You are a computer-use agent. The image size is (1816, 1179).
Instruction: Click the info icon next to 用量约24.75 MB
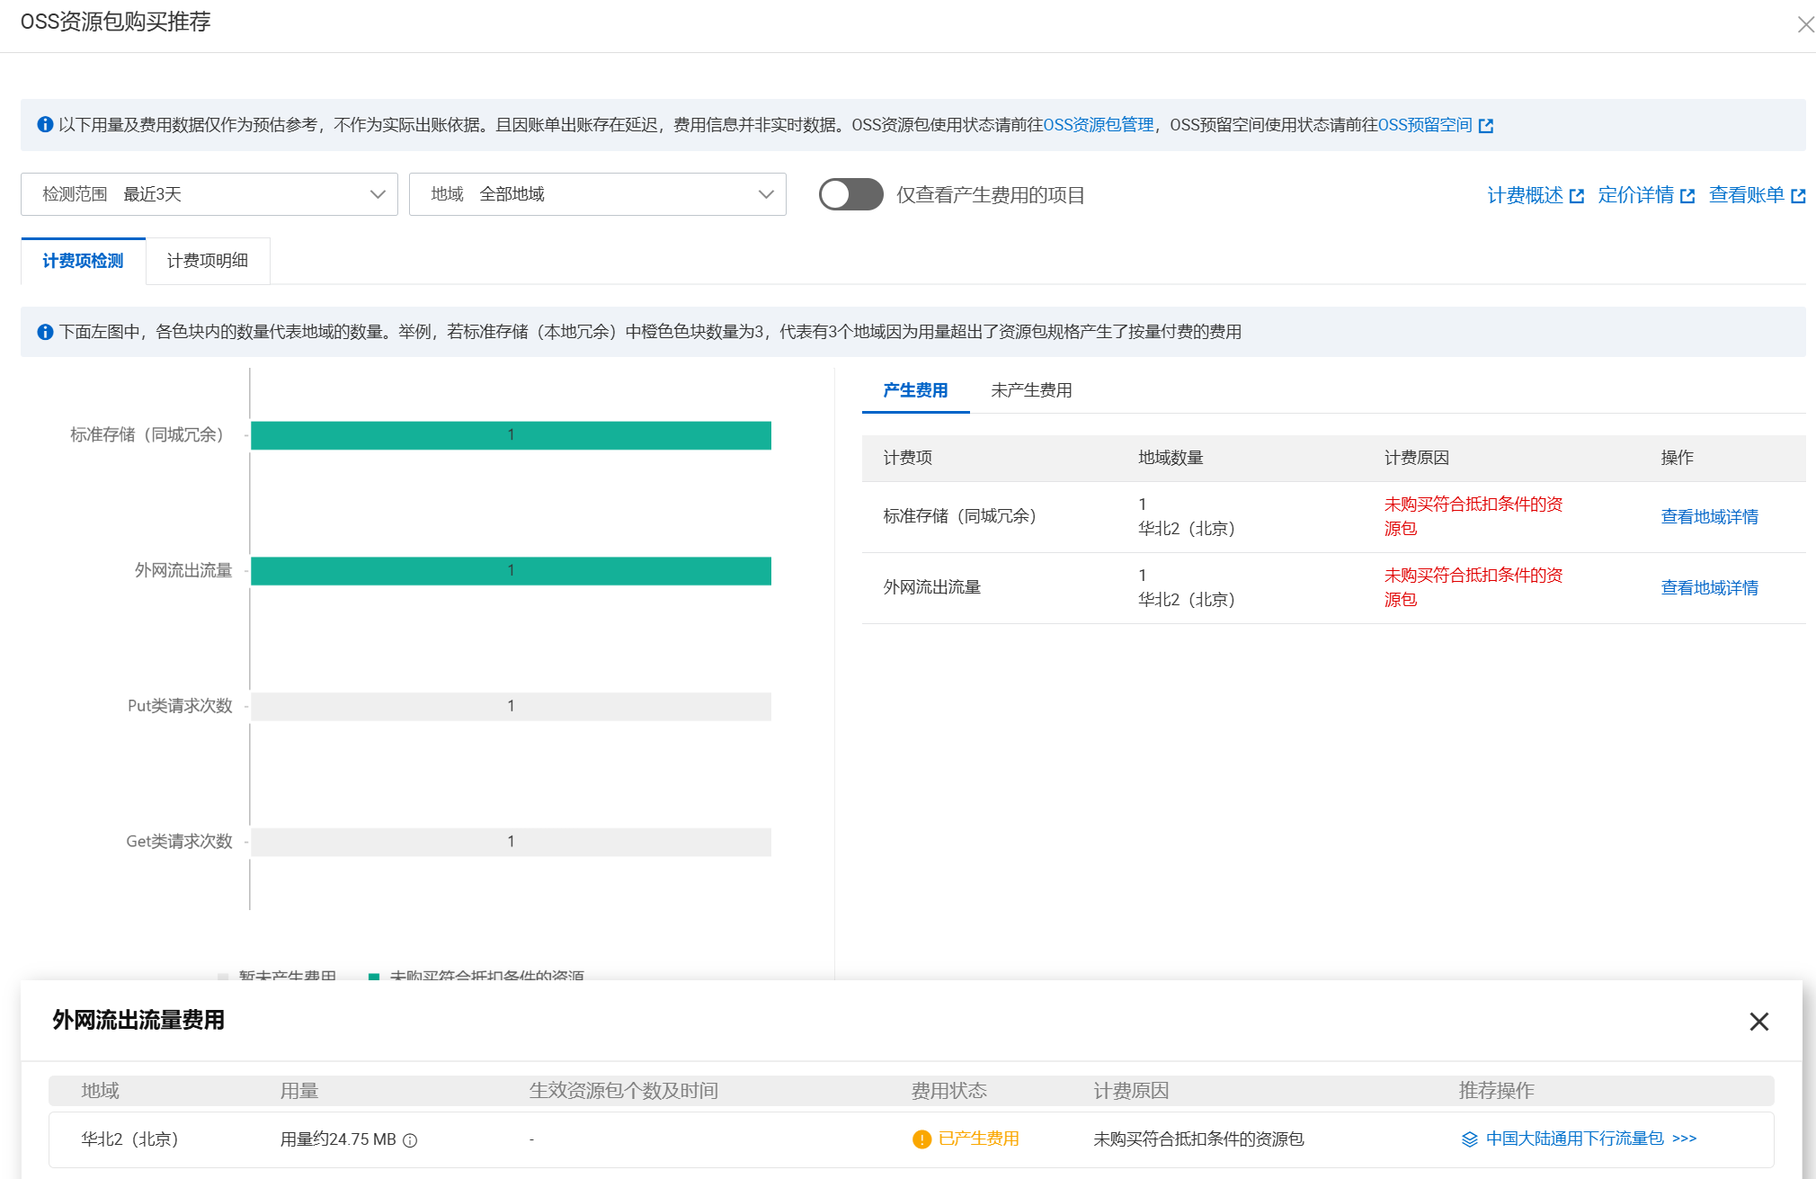coord(412,1139)
